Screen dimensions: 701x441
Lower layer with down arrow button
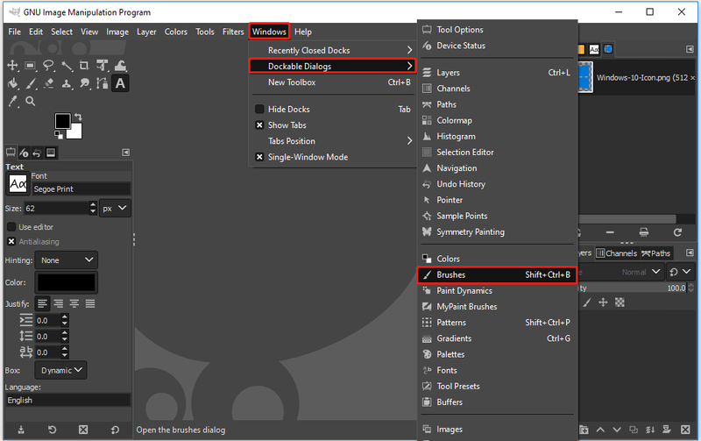617,430
